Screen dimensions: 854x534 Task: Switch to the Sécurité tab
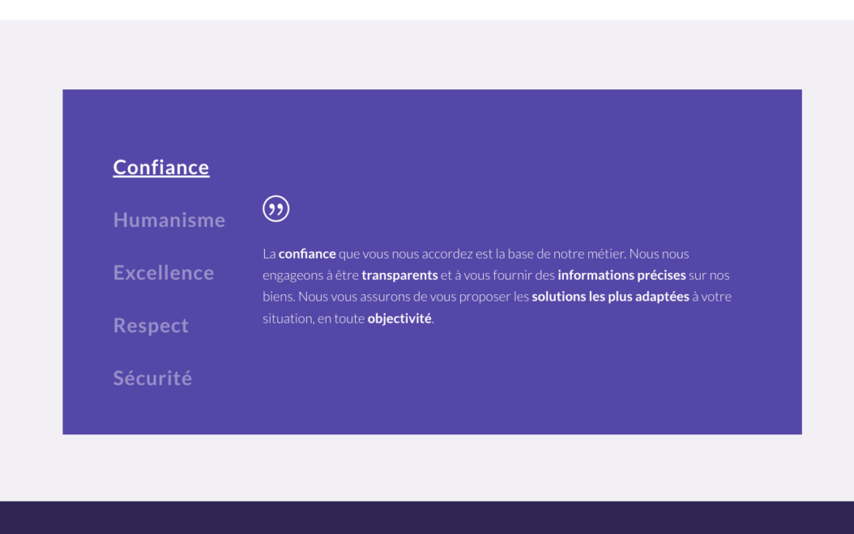153,378
